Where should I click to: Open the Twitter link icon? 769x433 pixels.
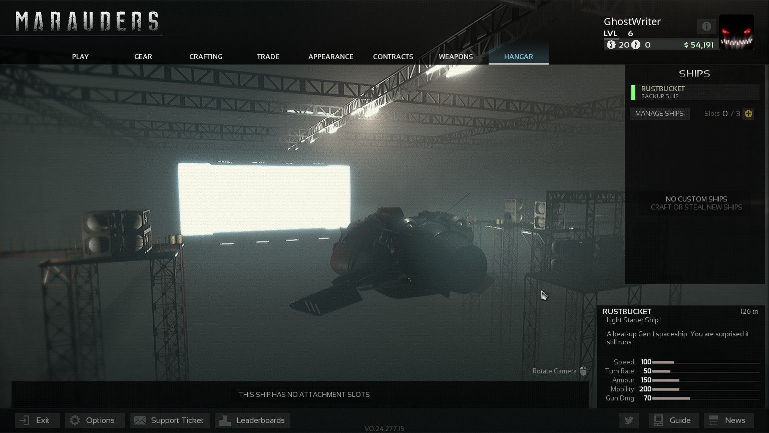pyautogui.click(x=629, y=420)
